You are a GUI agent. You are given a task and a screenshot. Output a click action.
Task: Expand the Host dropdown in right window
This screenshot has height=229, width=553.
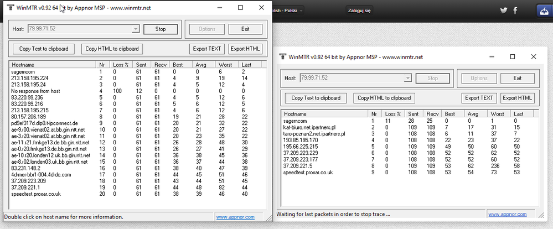[x=407, y=79]
